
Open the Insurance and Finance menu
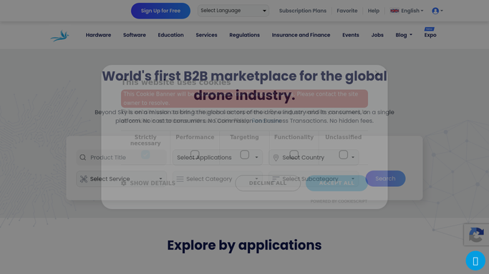[x=301, y=35]
